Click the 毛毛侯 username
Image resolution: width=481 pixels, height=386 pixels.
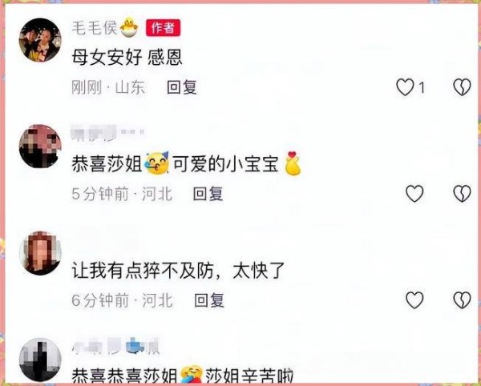[x=95, y=28]
